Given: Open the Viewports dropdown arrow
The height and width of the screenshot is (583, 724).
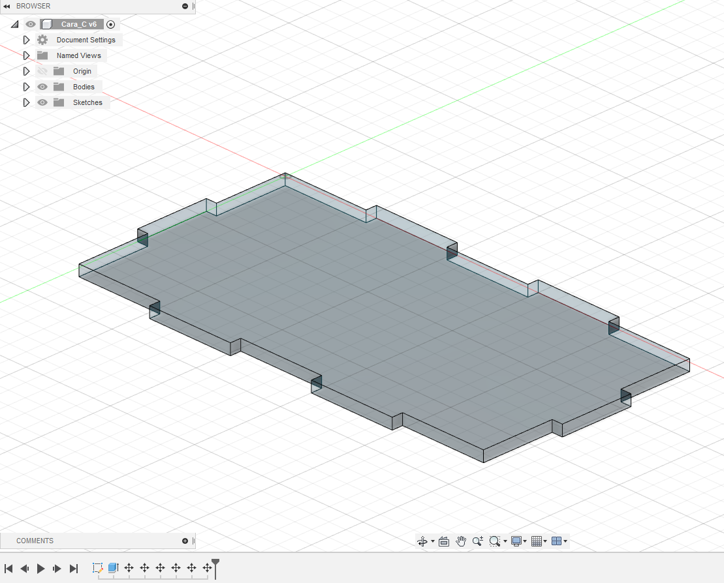Looking at the screenshot, I should (565, 541).
